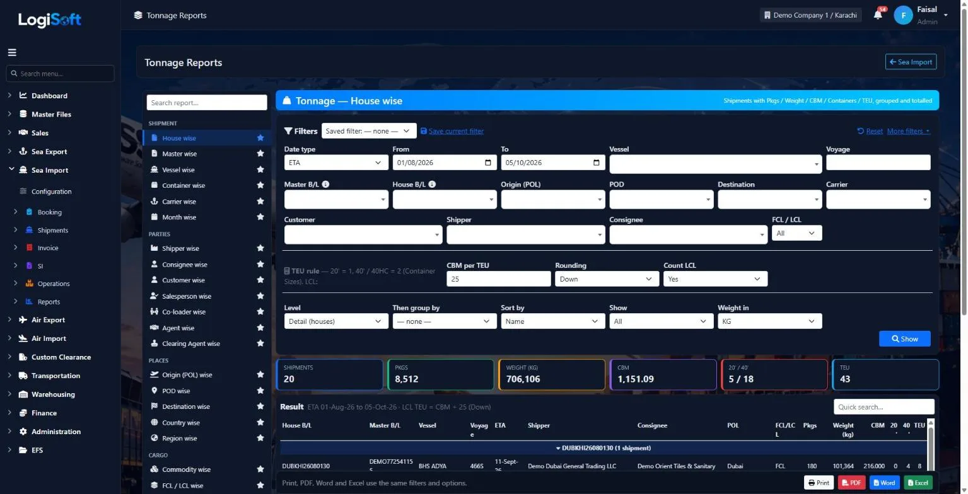Select Consignee wise report
Image resolution: width=968 pixels, height=494 pixels.
point(207,265)
